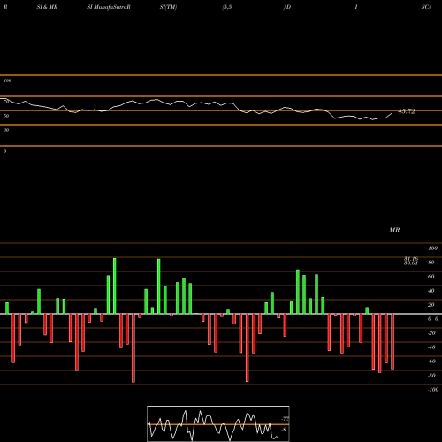
Task: Click the RSI axis label 0
Action: point(4,151)
